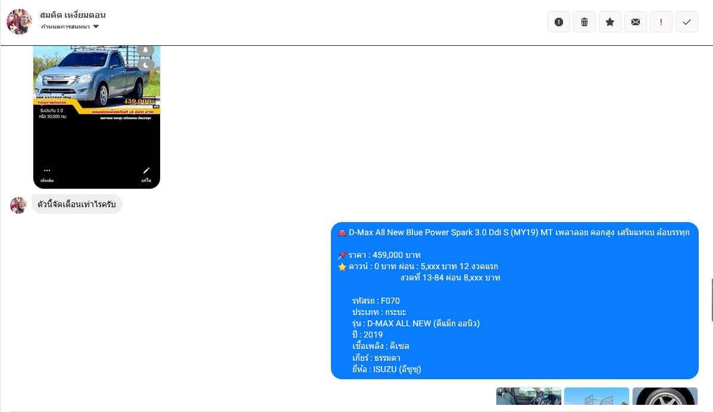Open contact name สมคิด เหงี่ยมดอน
Viewport: 713px width, 412px height.
pos(73,15)
